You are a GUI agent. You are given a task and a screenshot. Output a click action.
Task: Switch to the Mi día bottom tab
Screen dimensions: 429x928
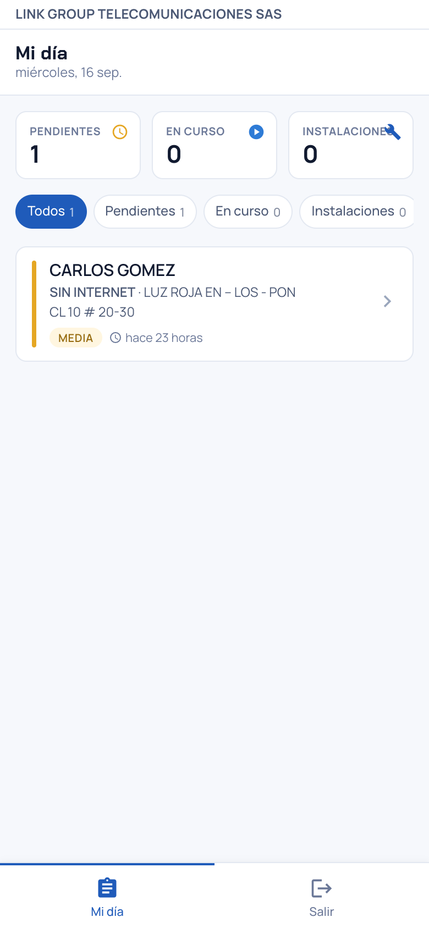(107, 896)
